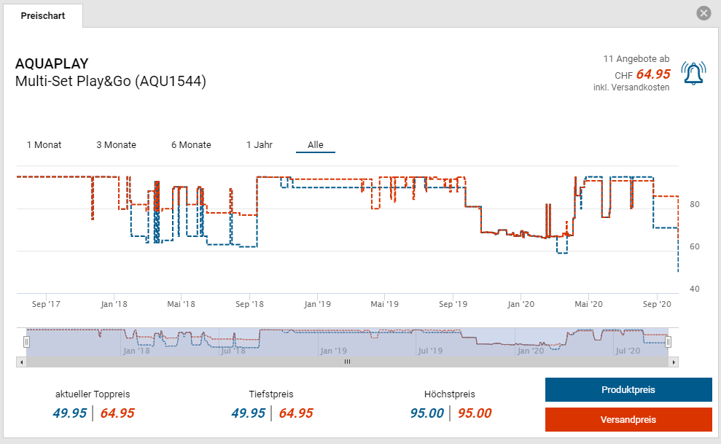Click the red 64.95 offer price at top right
The height and width of the screenshot is (444, 721).
coord(652,74)
